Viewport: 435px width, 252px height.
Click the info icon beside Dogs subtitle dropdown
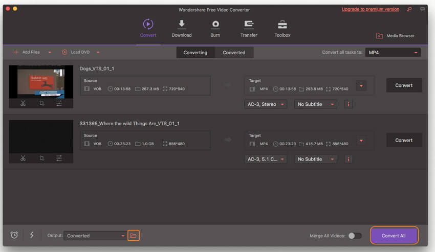[x=349, y=104]
